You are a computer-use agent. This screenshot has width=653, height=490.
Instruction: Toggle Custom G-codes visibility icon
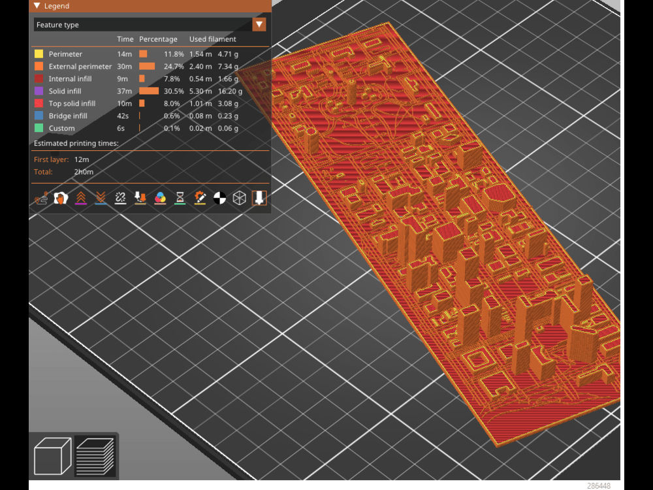[200, 198]
